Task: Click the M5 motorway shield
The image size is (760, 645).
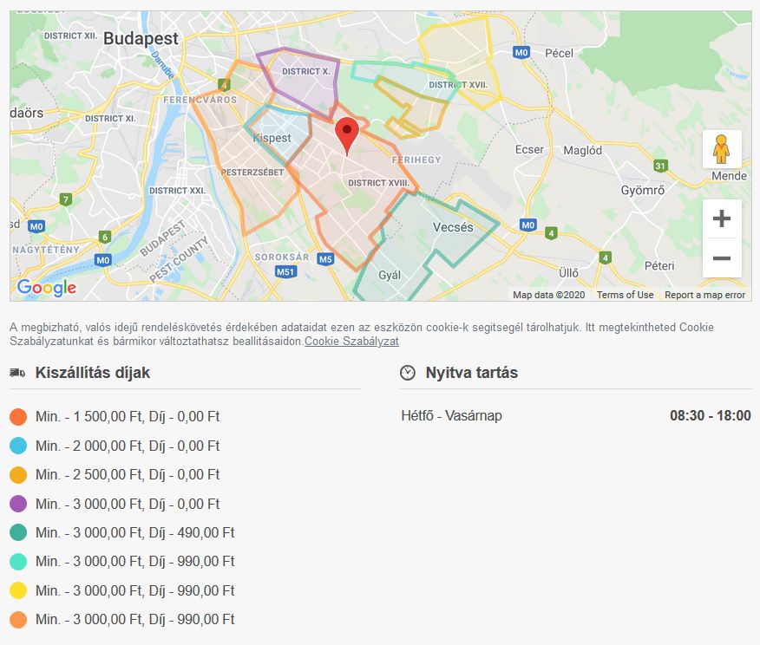Action: 325,259
